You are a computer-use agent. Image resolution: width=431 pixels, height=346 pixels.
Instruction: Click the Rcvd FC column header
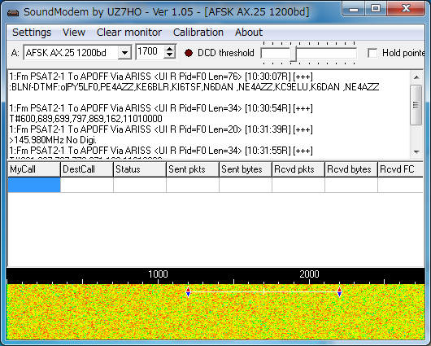400,169
